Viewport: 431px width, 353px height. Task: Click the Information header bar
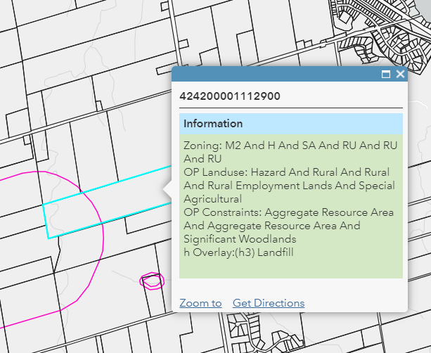click(291, 124)
